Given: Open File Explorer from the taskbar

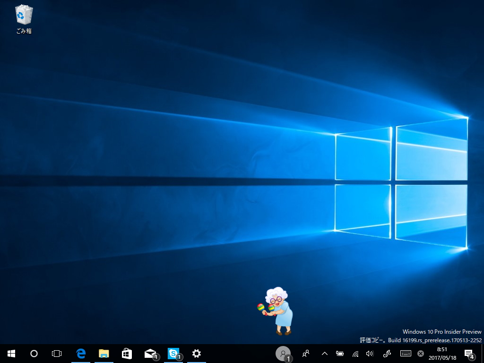Looking at the screenshot, I should click(104, 354).
